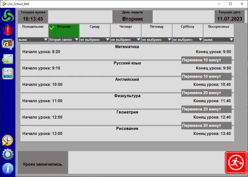Select the Пятницу day tab

[x=156, y=30]
